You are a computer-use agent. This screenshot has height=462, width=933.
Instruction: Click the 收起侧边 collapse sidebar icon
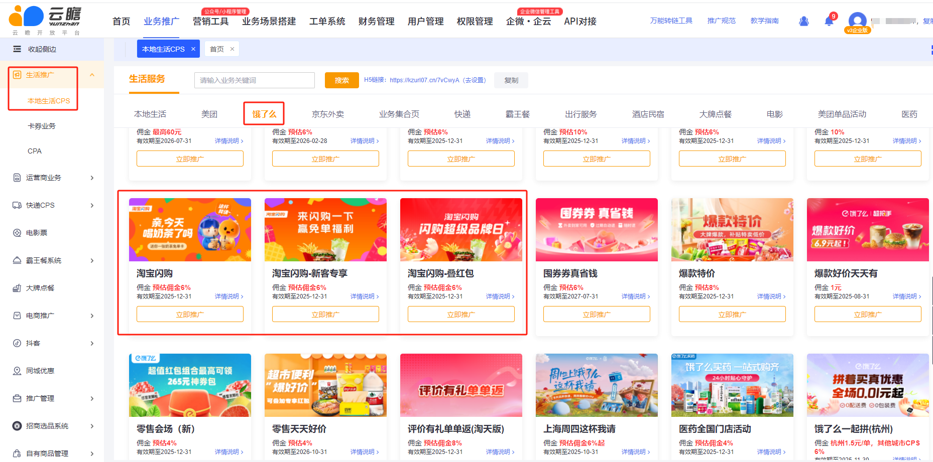click(x=17, y=49)
